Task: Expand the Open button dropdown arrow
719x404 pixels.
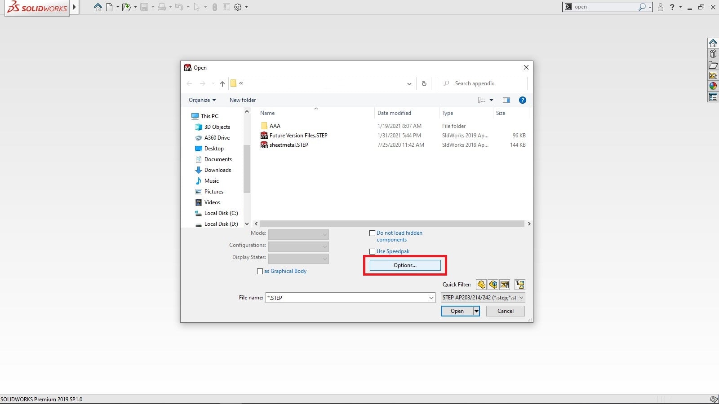Action: 476,311
